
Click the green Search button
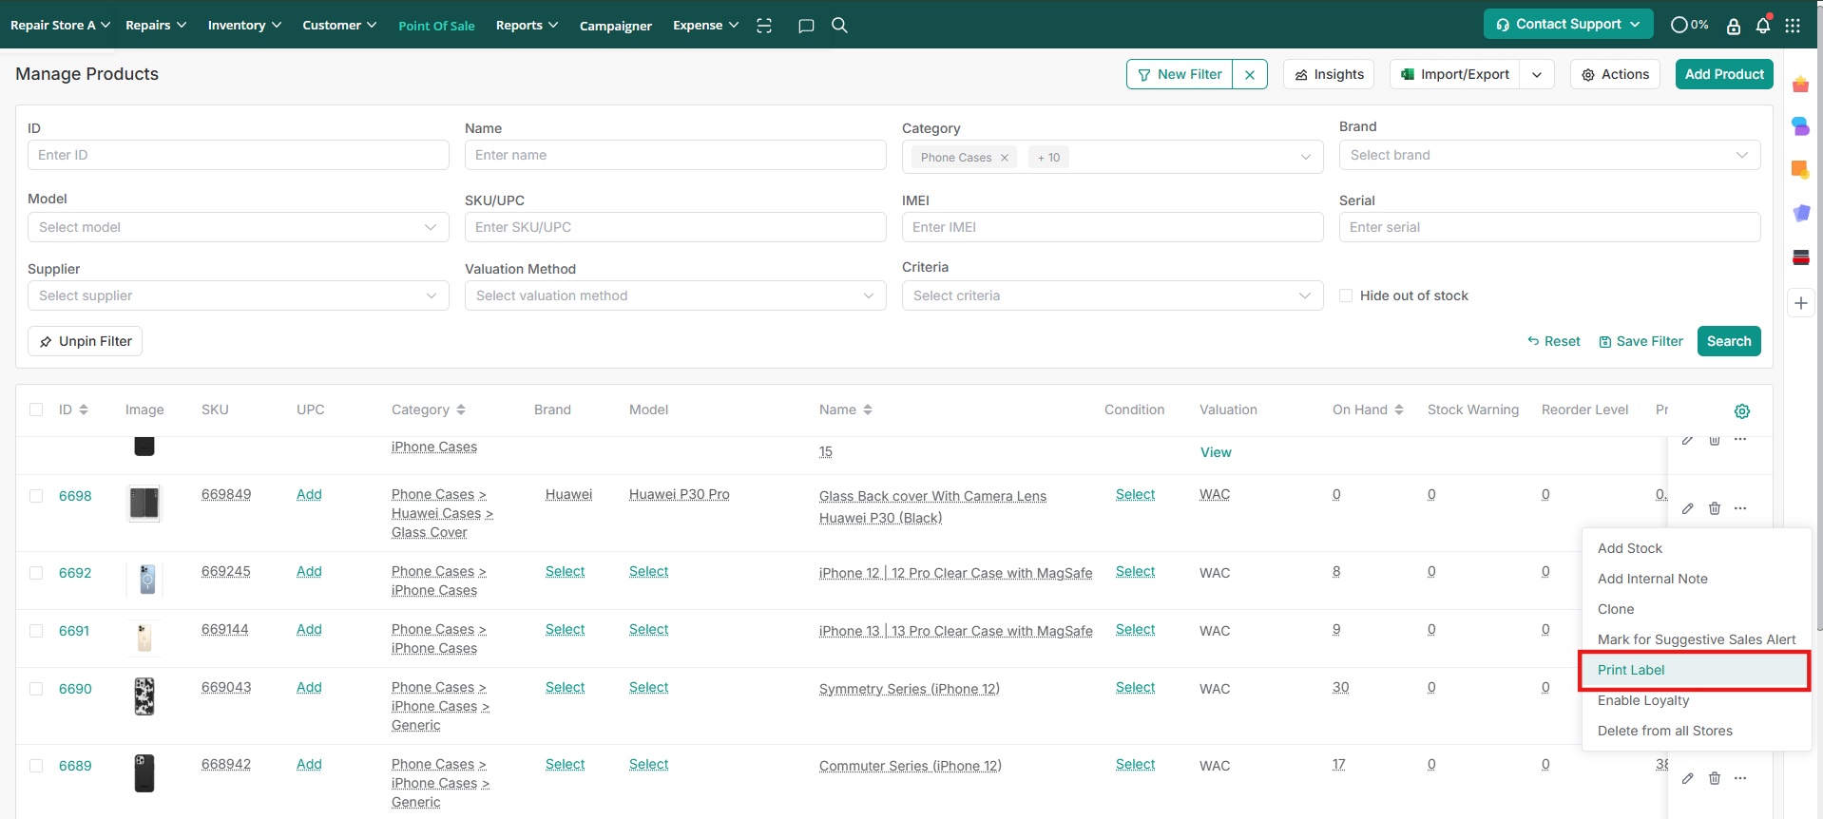click(1729, 341)
